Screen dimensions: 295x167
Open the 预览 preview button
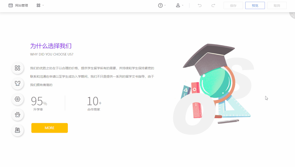[255, 5]
